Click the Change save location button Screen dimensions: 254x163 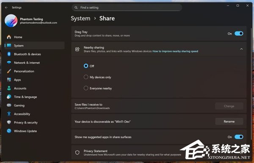pyautogui.click(x=229, y=106)
